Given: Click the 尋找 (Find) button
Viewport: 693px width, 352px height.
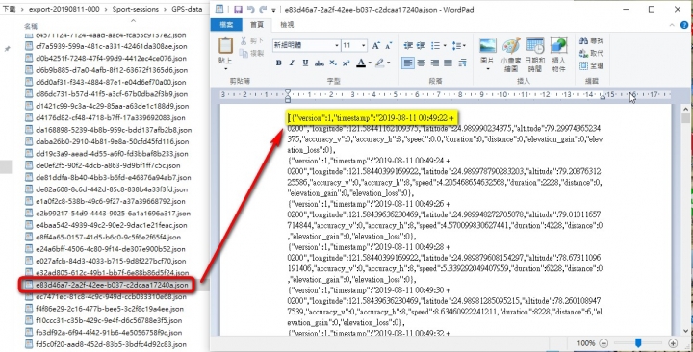Looking at the screenshot, I should [x=591, y=40].
